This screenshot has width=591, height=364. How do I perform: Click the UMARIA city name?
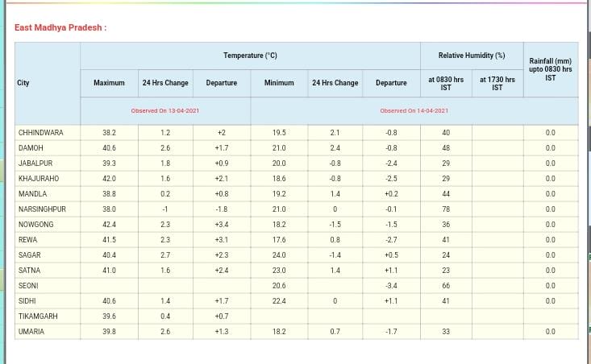tap(31, 331)
